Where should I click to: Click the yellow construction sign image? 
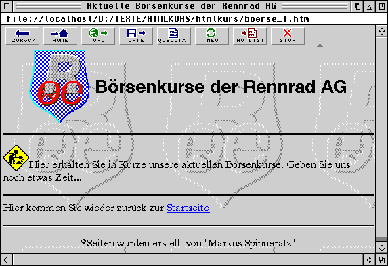click(x=16, y=158)
